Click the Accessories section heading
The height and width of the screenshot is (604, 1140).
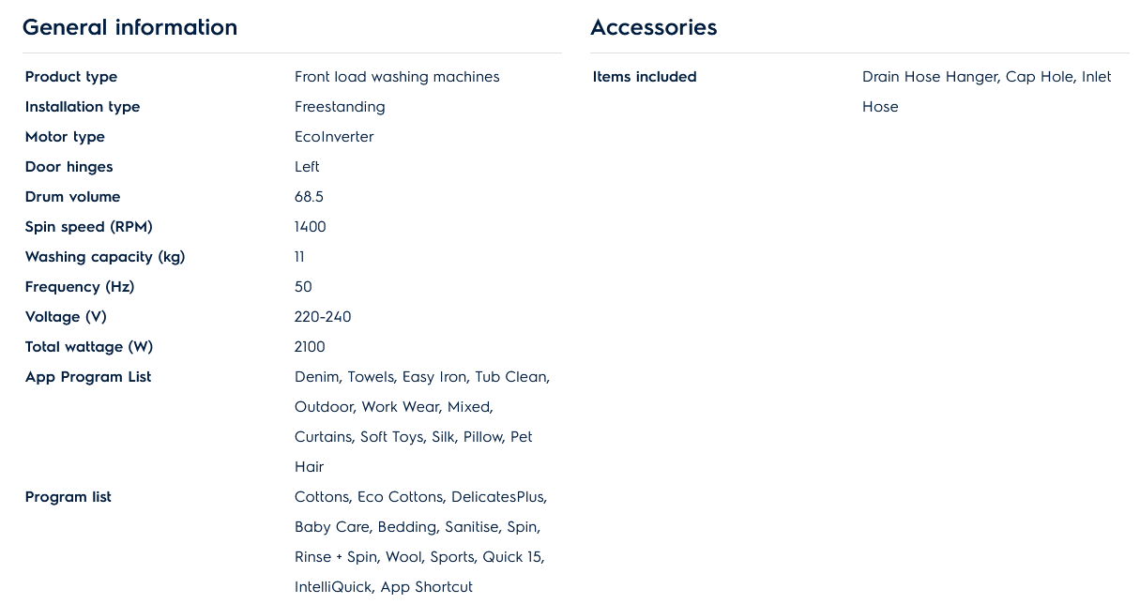coord(653,27)
